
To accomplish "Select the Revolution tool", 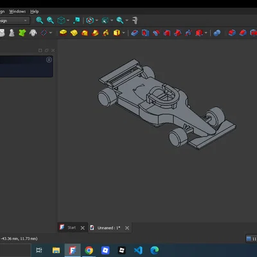I will [74, 33].
